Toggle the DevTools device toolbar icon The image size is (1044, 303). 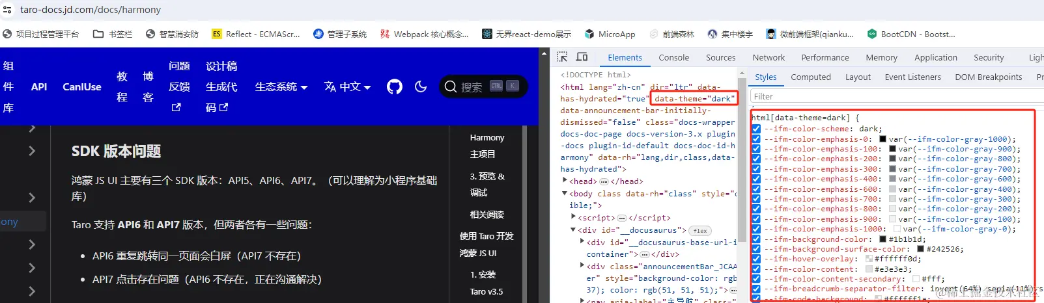[x=582, y=57]
